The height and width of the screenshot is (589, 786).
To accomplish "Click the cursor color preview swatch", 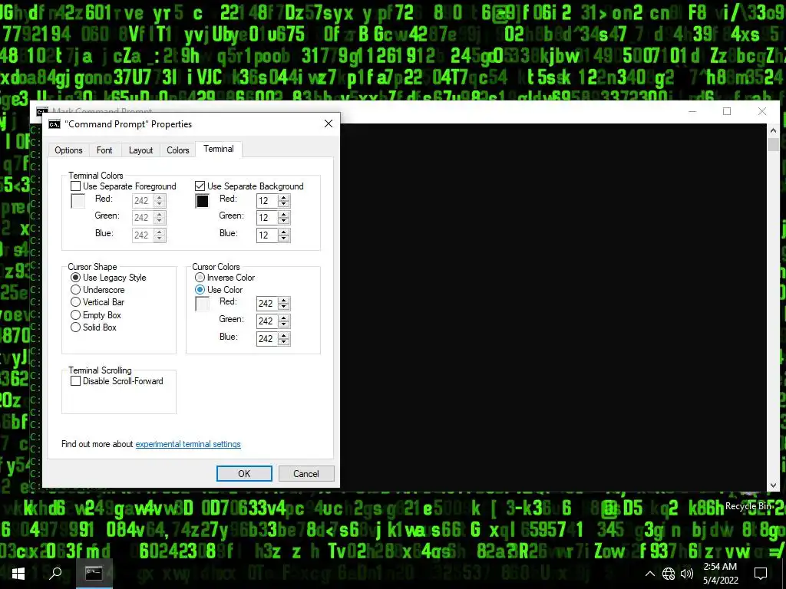I will (203, 304).
